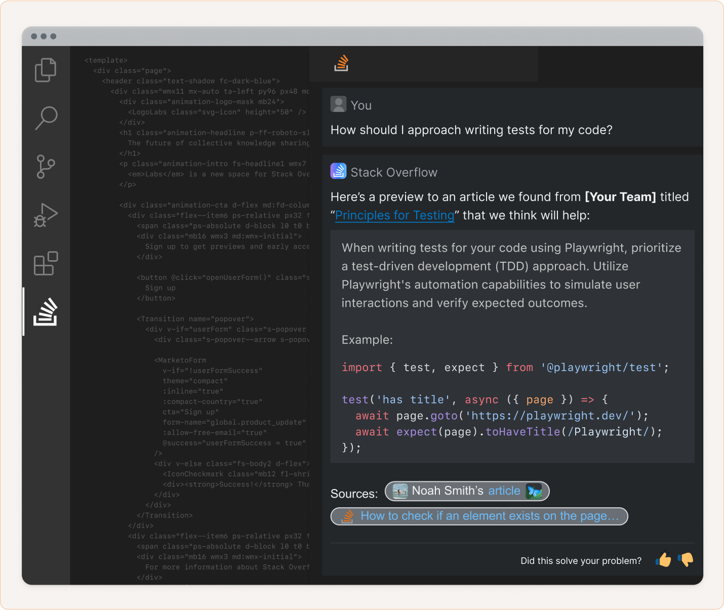Viewport: 724px width, 610px height.
Task: Open the Explorer files icon in sidebar
Action: coord(46,70)
